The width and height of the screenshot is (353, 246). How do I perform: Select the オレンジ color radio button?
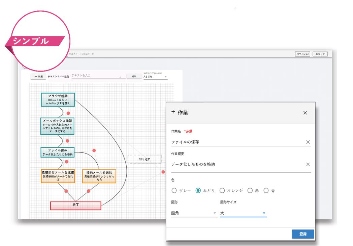(222, 191)
